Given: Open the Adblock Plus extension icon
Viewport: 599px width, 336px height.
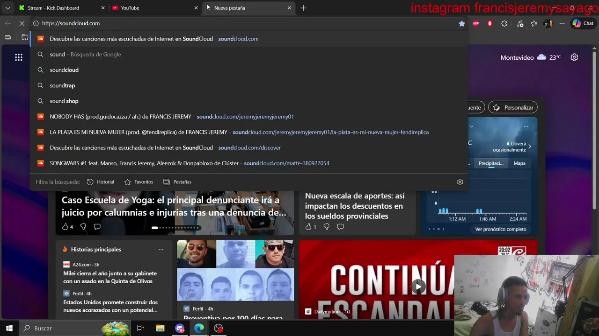Looking at the screenshot, I should [x=476, y=23].
